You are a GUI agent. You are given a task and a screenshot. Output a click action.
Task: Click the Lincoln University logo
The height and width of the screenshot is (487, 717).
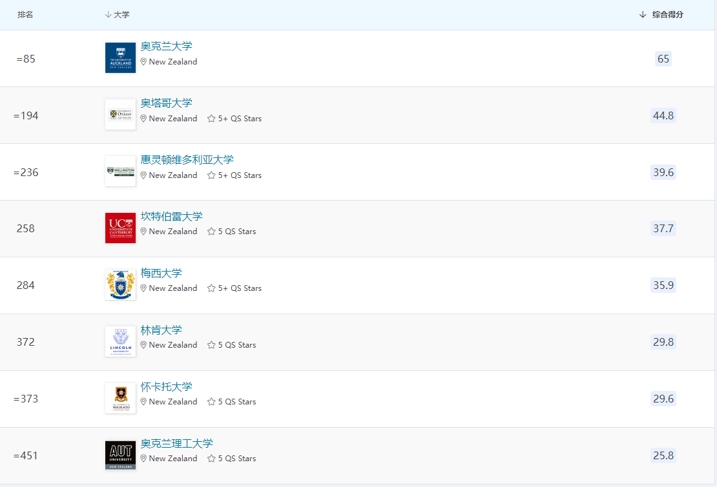(x=120, y=341)
